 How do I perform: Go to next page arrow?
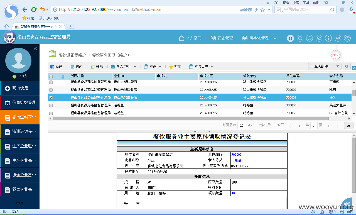tap(328, 126)
